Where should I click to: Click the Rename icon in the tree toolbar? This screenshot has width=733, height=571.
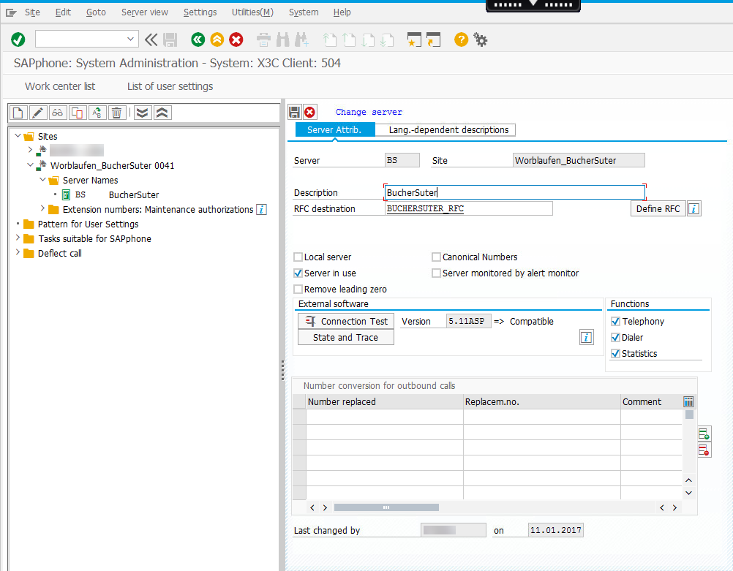(x=97, y=113)
